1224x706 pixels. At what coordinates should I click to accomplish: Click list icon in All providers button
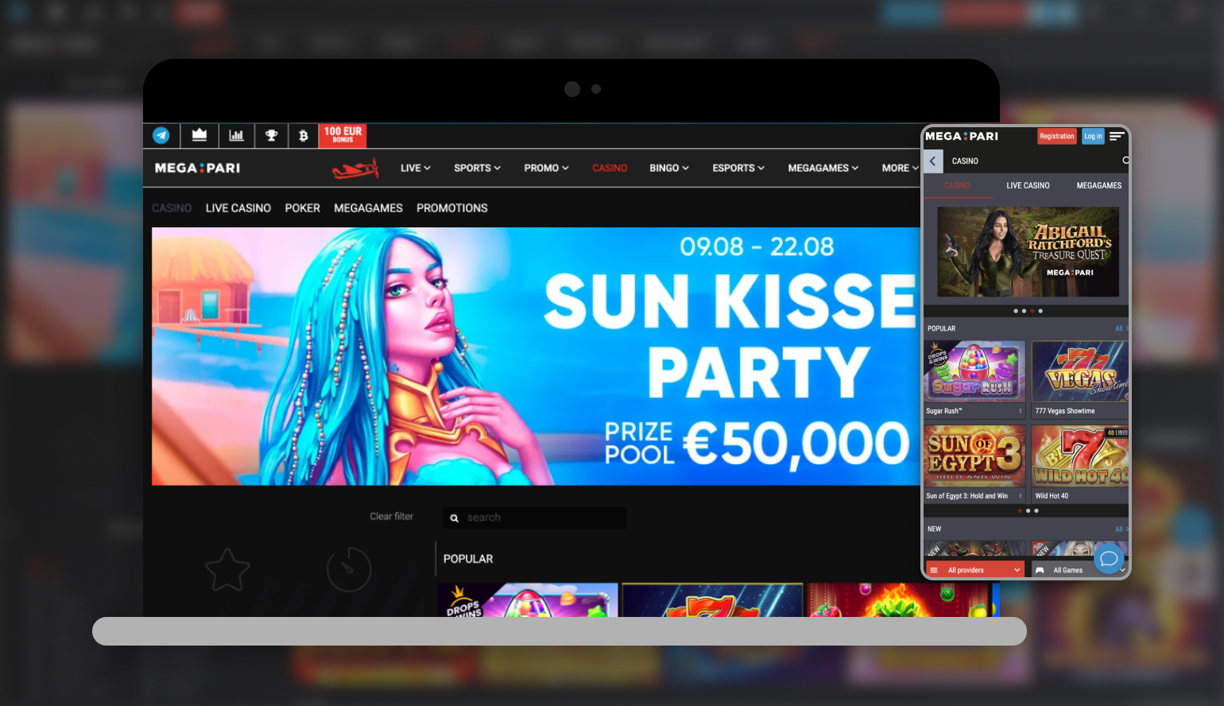(934, 570)
